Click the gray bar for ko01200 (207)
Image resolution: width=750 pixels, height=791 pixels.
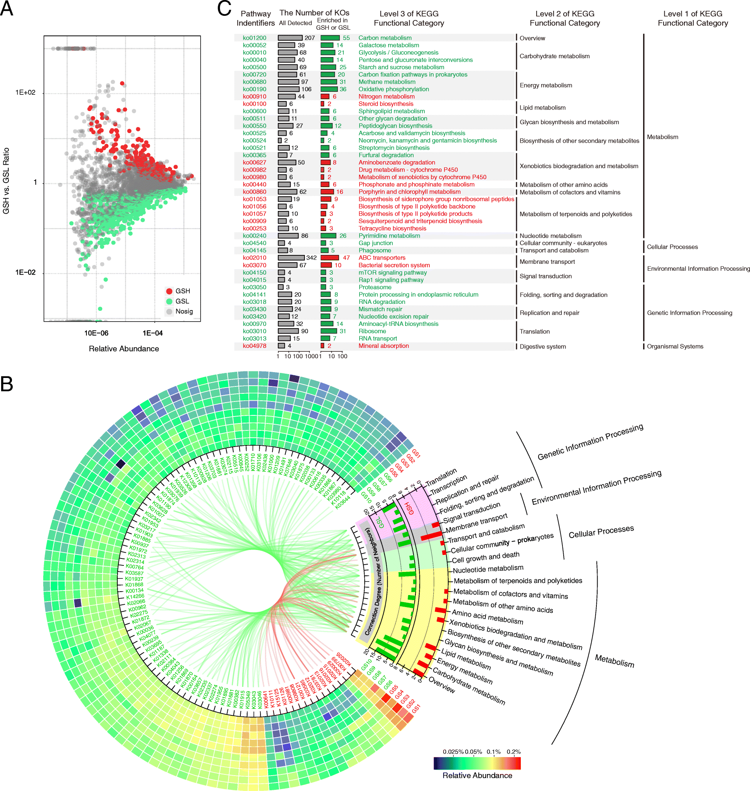pyautogui.click(x=290, y=38)
